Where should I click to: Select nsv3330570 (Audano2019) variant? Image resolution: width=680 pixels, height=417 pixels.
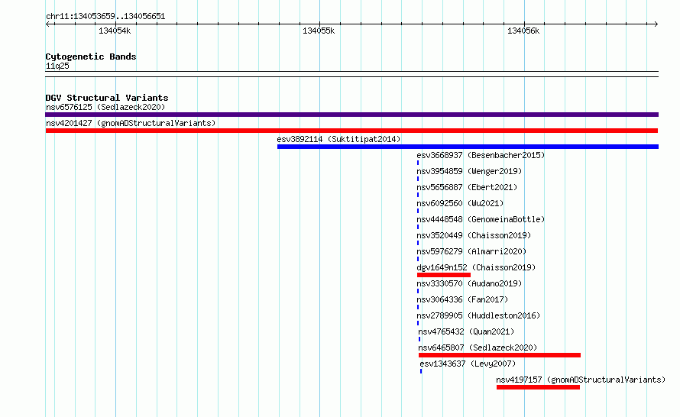469,283
